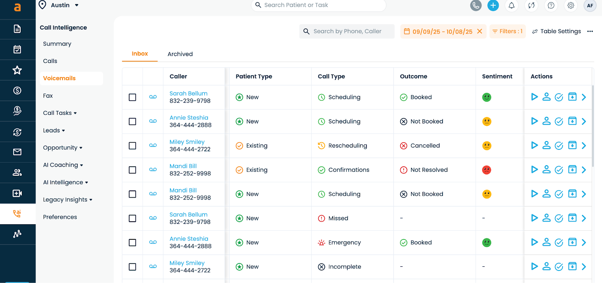Image resolution: width=602 pixels, height=283 pixels.
Task: Play the first Sarah Bellum voicemail
Action: point(534,97)
